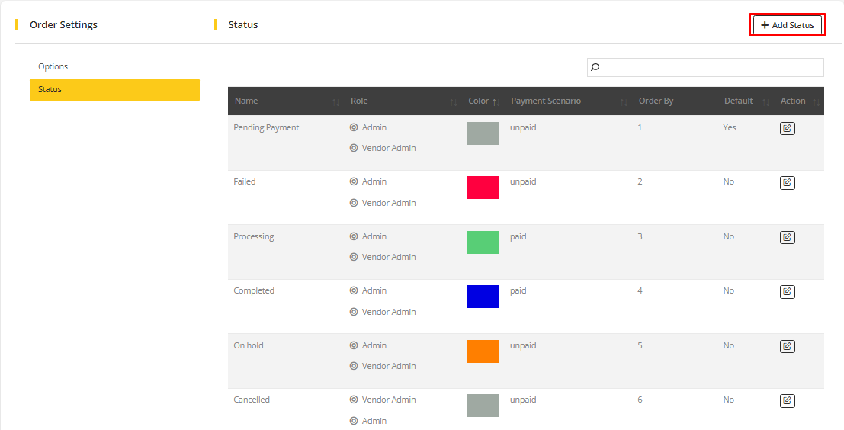Select Admin role in Processing row

(354, 236)
